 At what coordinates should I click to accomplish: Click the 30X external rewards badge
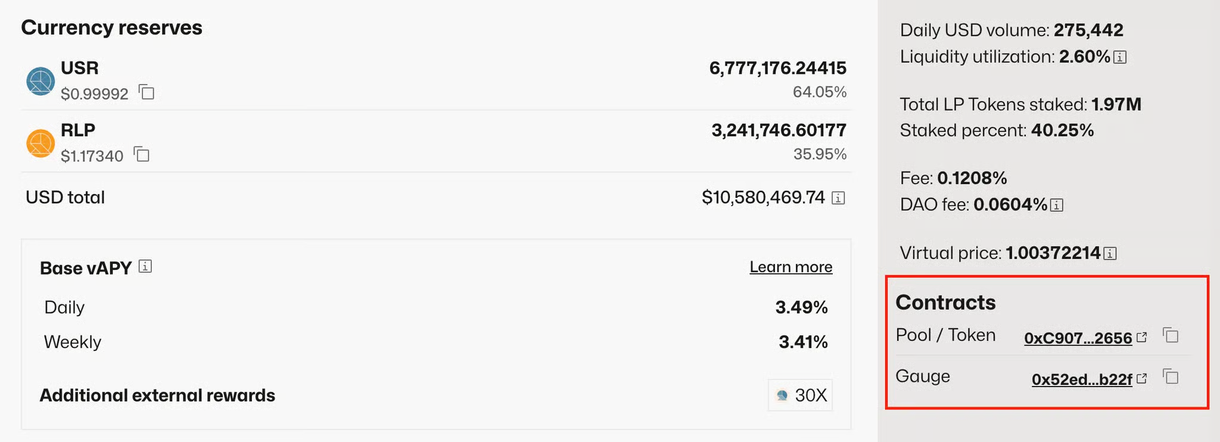tap(800, 395)
